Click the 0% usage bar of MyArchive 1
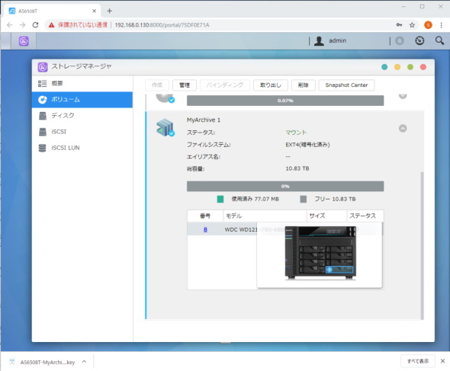450x371 pixels. 285,187
